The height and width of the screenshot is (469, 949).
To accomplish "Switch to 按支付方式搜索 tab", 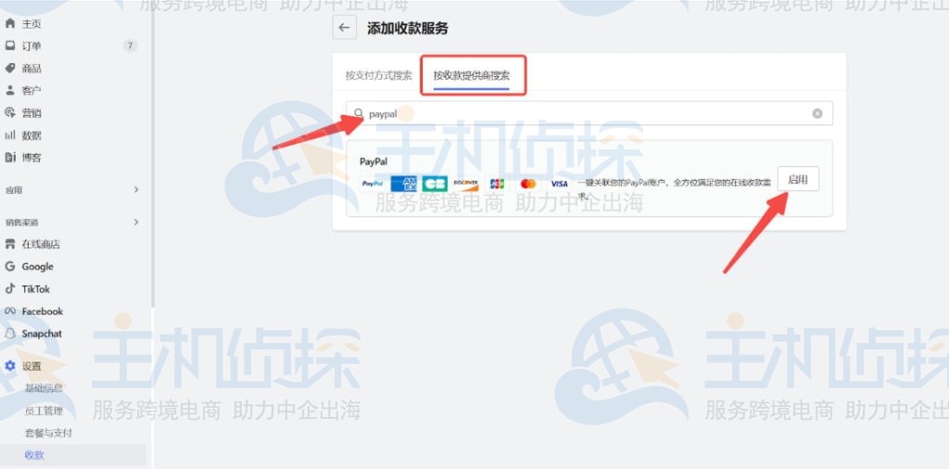I will 378,76.
